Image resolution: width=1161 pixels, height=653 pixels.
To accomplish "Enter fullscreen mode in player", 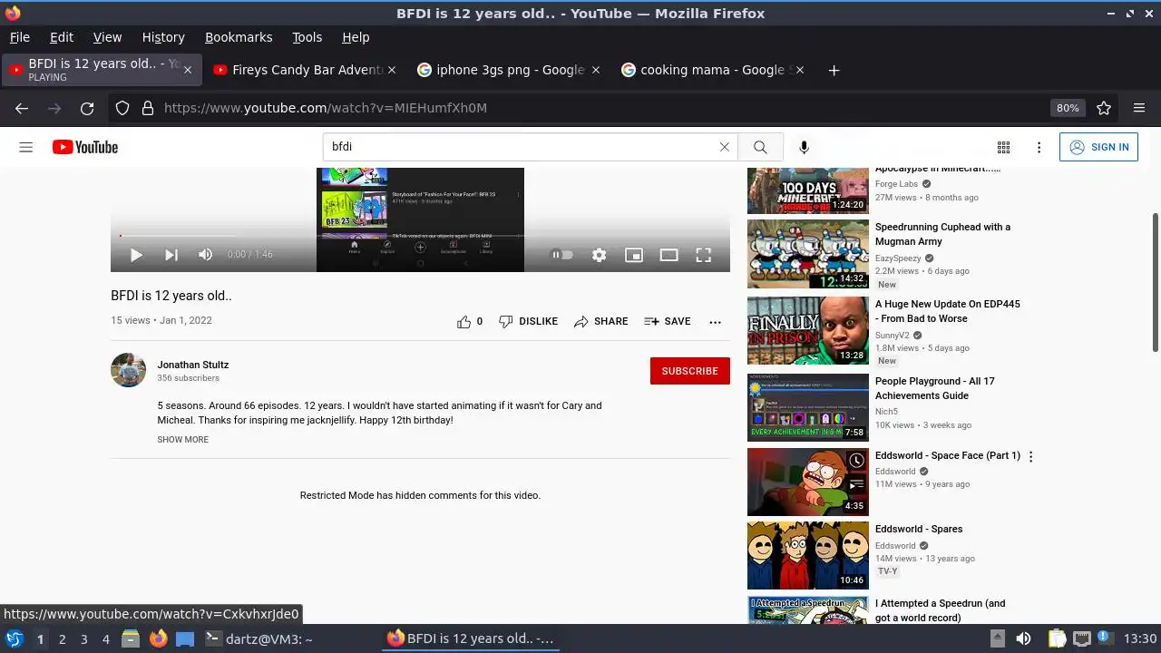I will [703, 255].
